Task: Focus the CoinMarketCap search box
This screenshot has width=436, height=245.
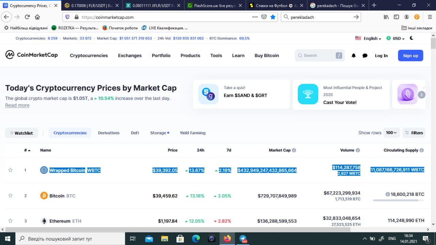Action: (320, 56)
